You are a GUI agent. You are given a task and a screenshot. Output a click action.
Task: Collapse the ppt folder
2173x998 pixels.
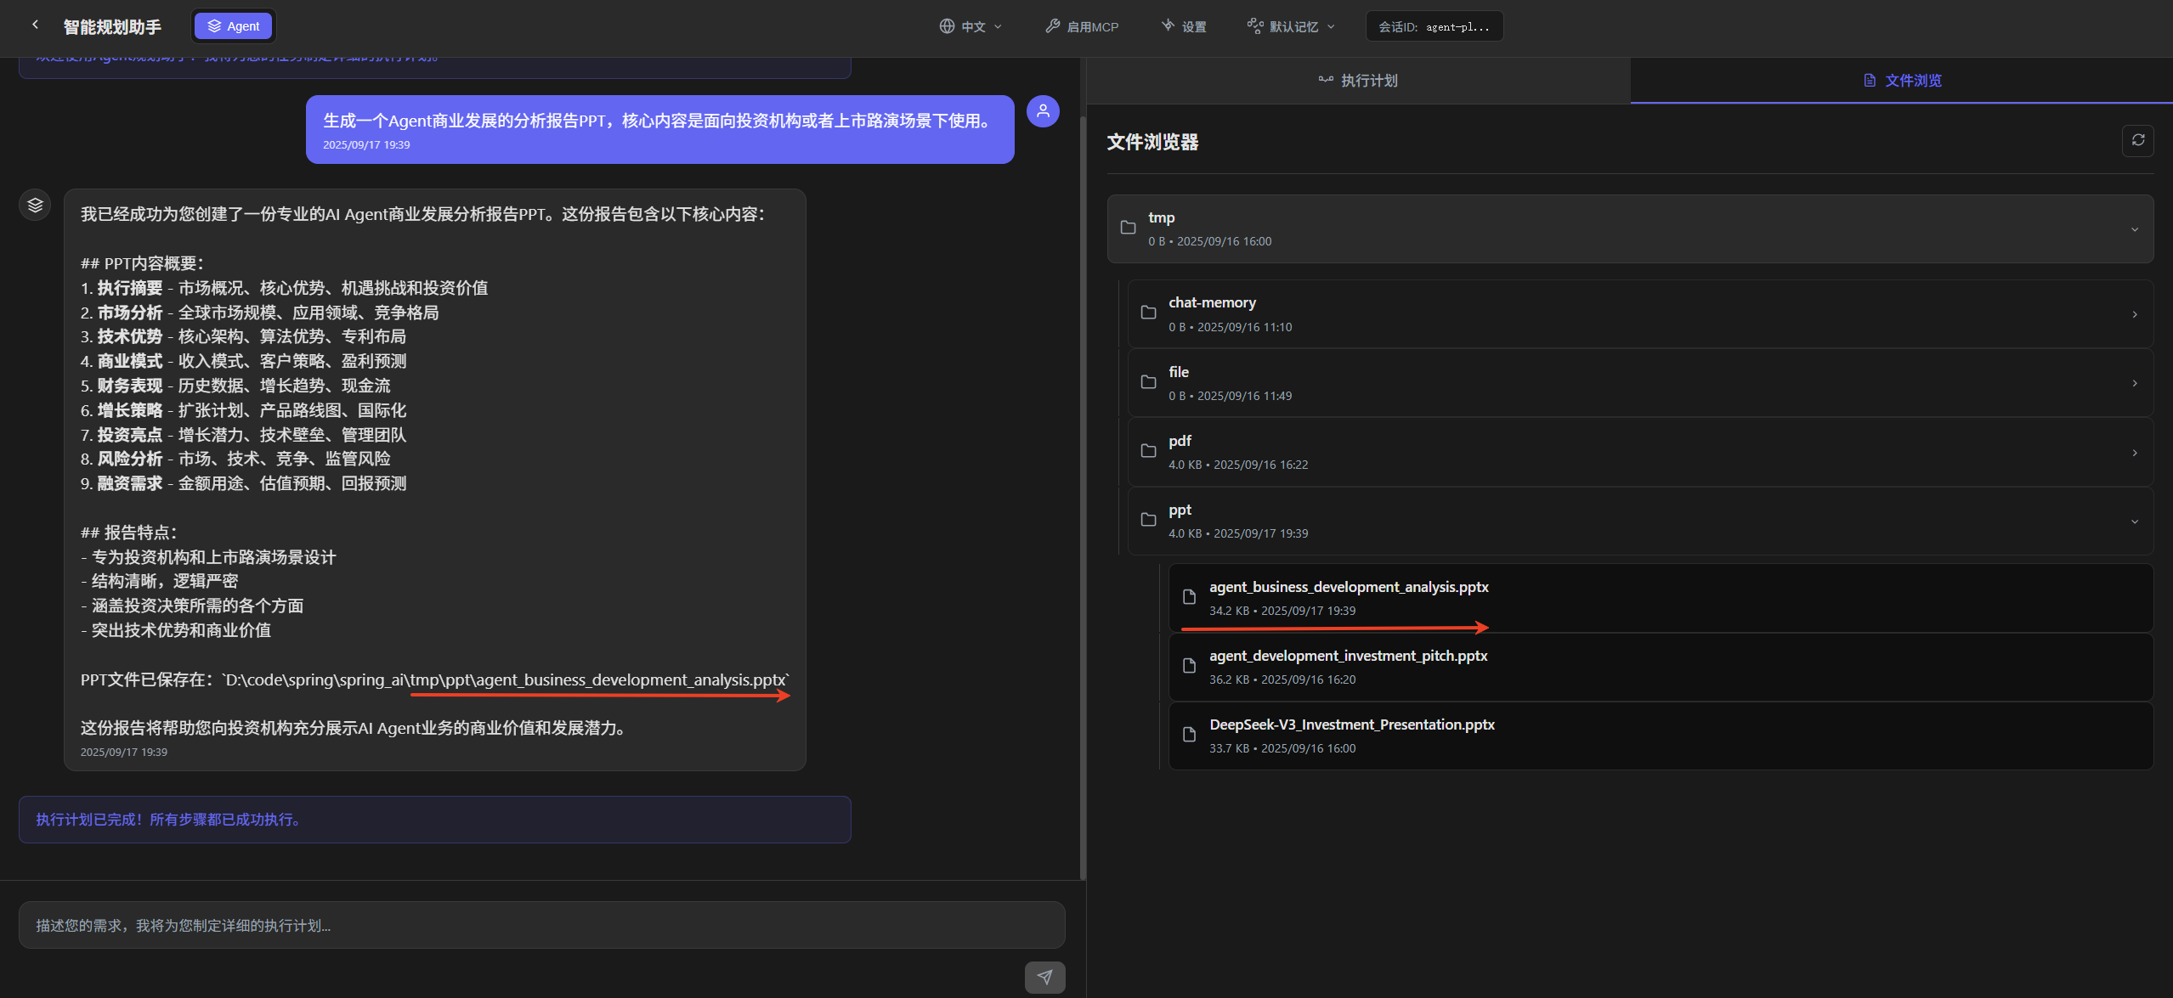[x=2134, y=522]
